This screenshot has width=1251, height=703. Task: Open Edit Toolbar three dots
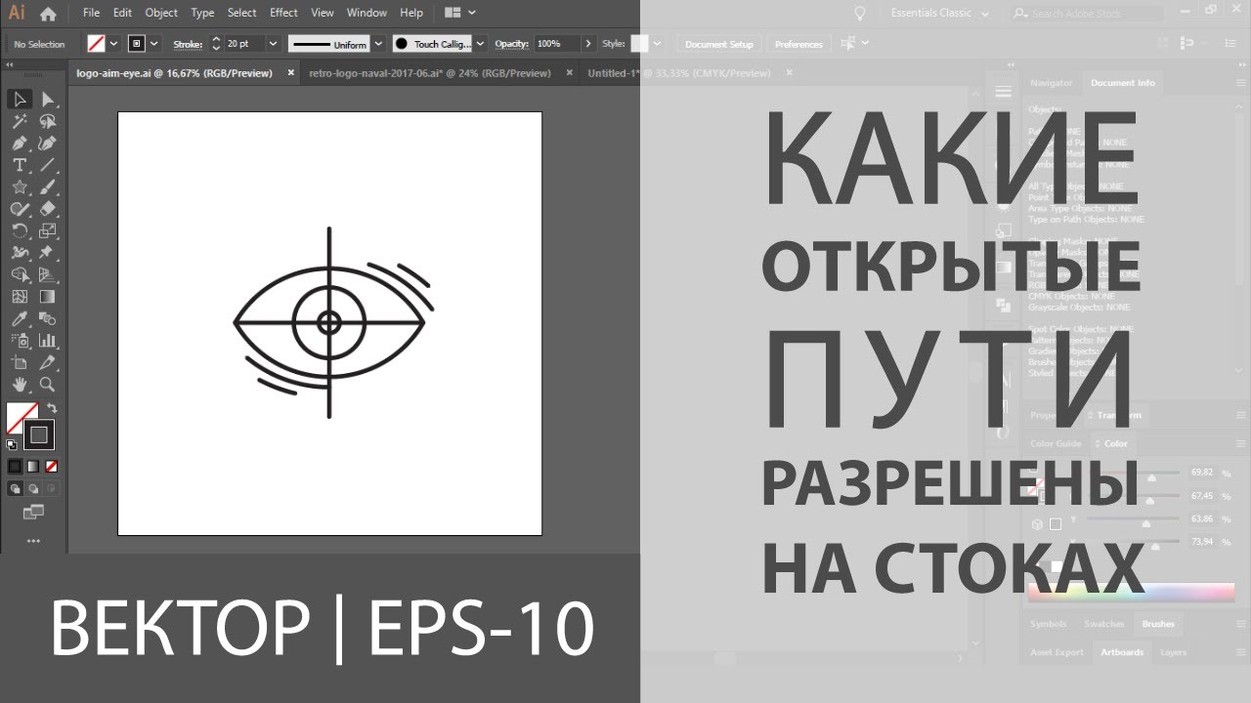[33, 540]
